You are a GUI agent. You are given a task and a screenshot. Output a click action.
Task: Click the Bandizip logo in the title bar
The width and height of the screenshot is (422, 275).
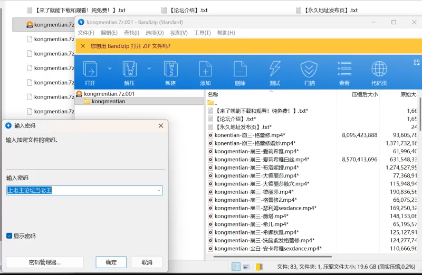81,22
